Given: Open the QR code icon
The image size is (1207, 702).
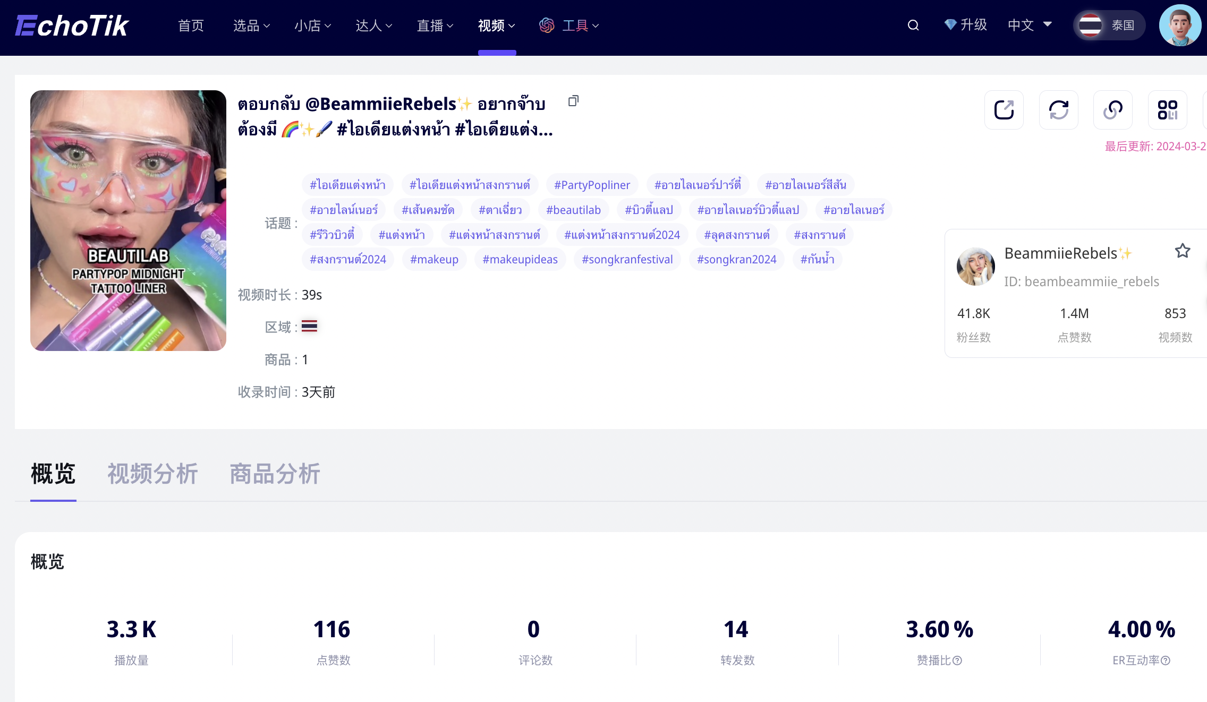Looking at the screenshot, I should point(1167,110).
